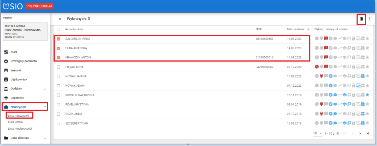Expand the Oddziały sidebar section
The width and height of the screenshot is (377, 146).
(45, 89)
